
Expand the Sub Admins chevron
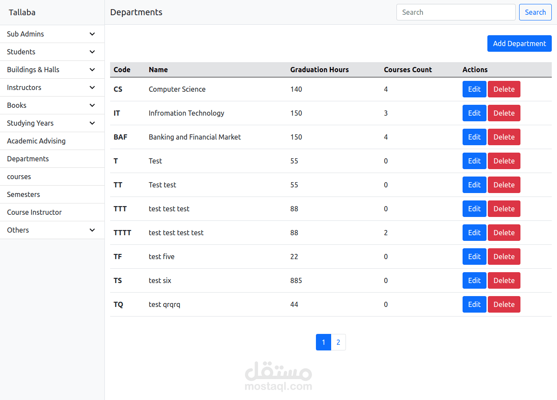[92, 34]
